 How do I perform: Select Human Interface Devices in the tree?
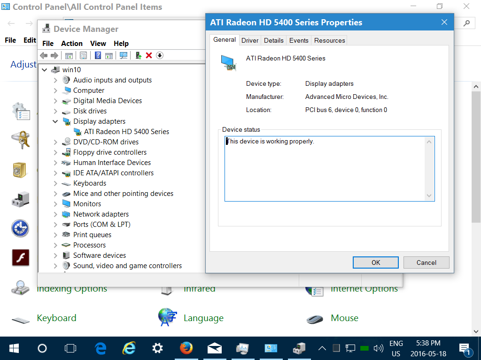[x=112, y=163]
